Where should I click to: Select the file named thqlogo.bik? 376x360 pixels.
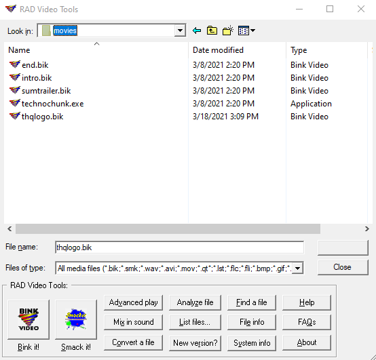pos(43,117)
